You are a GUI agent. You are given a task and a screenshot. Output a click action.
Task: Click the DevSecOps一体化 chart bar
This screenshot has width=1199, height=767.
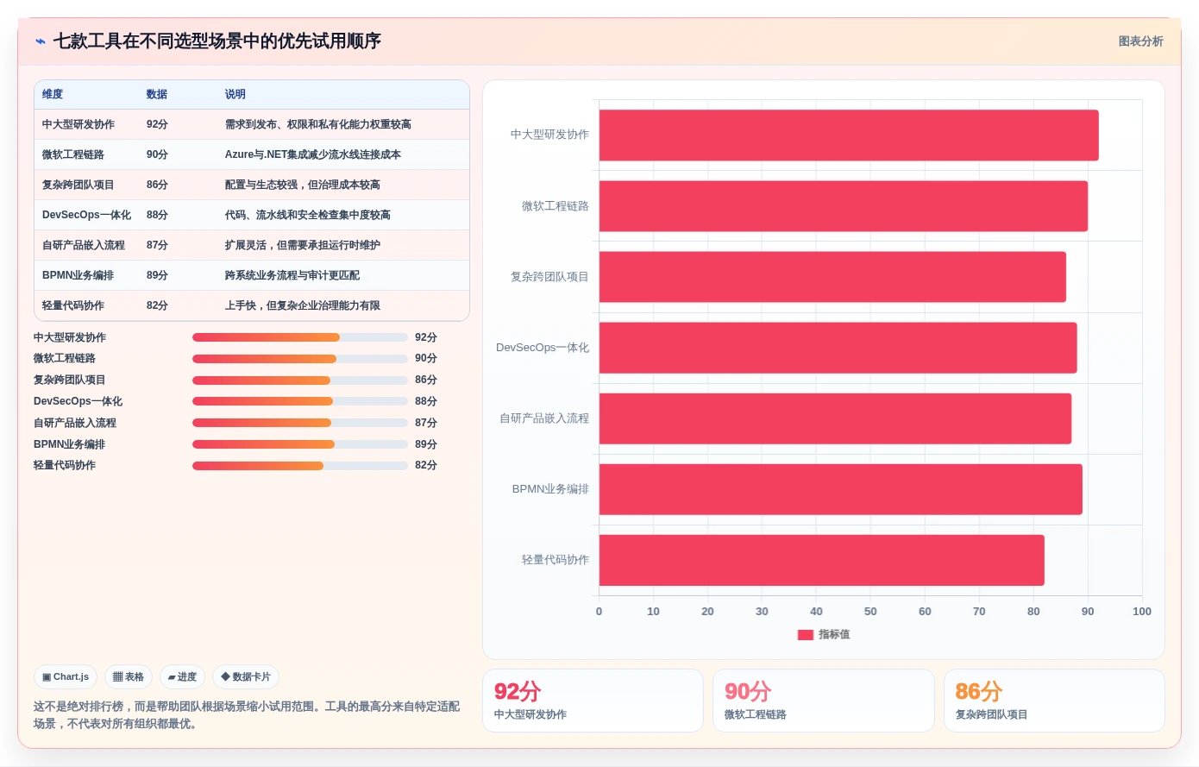click(838, 348)
